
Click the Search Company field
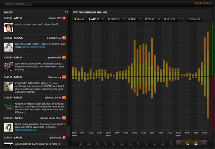click(x=18, y=4)
